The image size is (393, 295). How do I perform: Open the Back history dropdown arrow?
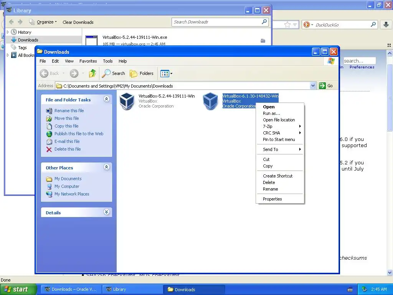tap(64, 73)
